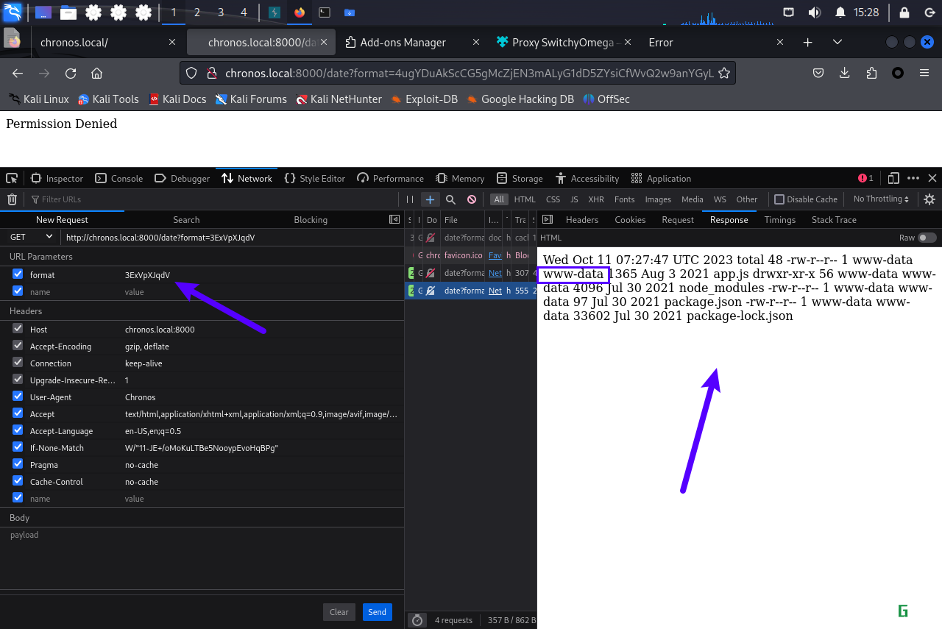This screenshot has width=942, height=629.
Task: Open the GET method dropdown
Action: point(31,237)
